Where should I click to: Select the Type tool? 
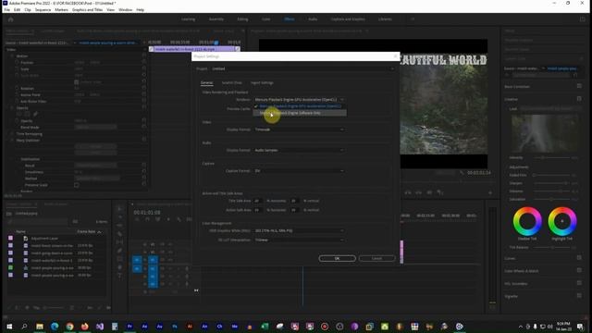point(119,276)
